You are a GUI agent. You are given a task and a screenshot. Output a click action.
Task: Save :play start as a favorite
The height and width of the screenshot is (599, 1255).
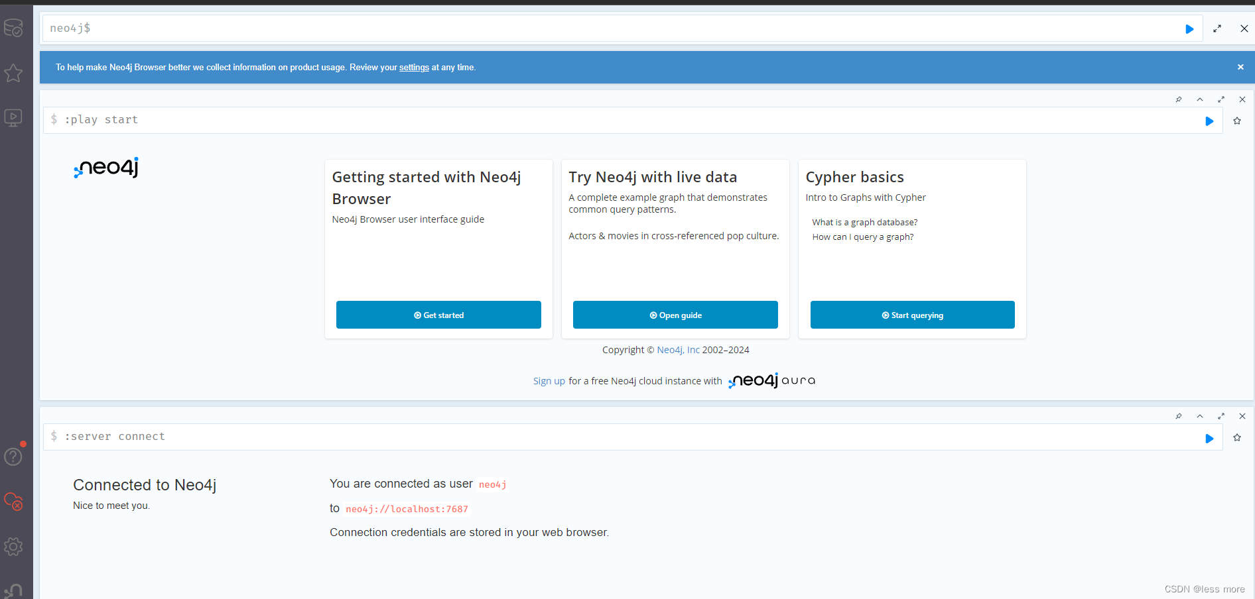(x=1237, y=121)
